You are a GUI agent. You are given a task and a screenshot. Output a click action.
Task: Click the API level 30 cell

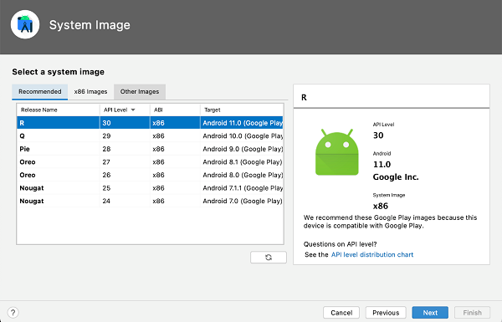(125, 123)
